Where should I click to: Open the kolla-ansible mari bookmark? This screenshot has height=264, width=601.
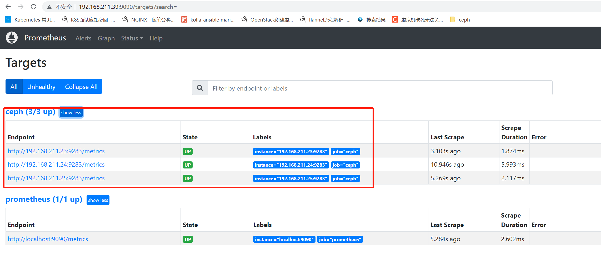coord(208,20)
